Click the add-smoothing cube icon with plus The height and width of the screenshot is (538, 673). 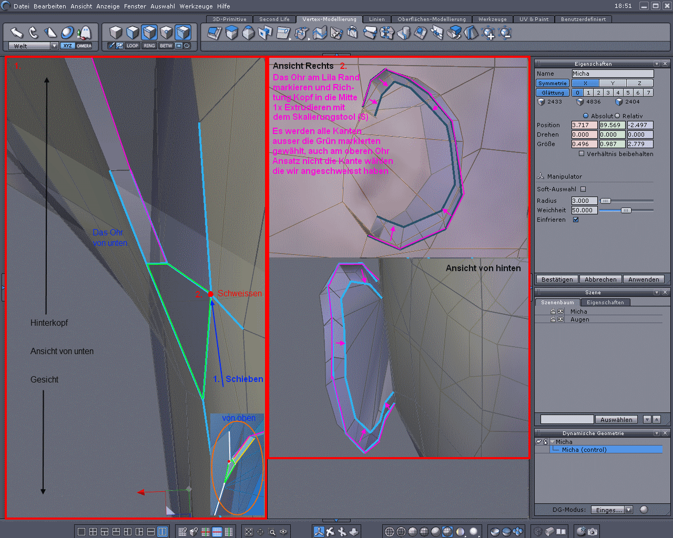[x=488, y=33]
